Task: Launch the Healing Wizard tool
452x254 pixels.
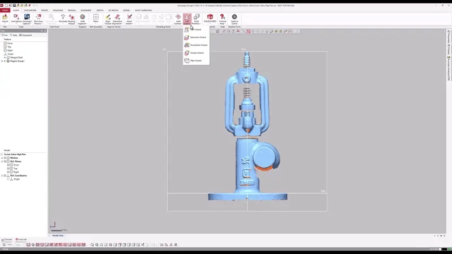Action: tap(71, 18)
